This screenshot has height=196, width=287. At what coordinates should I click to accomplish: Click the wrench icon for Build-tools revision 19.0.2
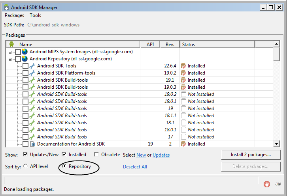click(32, 94)
